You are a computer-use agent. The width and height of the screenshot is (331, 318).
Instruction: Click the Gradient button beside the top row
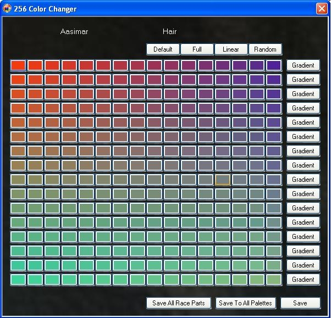coord(303,65)
